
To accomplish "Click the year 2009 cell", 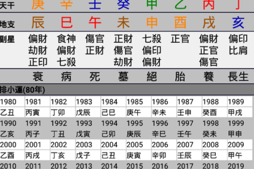I will [x=240, y=144].
